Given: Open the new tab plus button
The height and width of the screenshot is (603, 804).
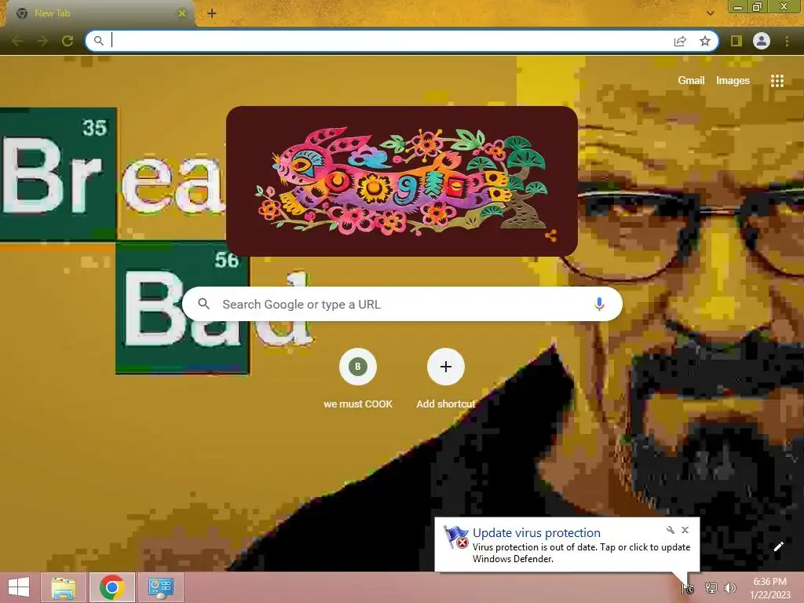Looking at the screenshot, I should pos(212,13).
